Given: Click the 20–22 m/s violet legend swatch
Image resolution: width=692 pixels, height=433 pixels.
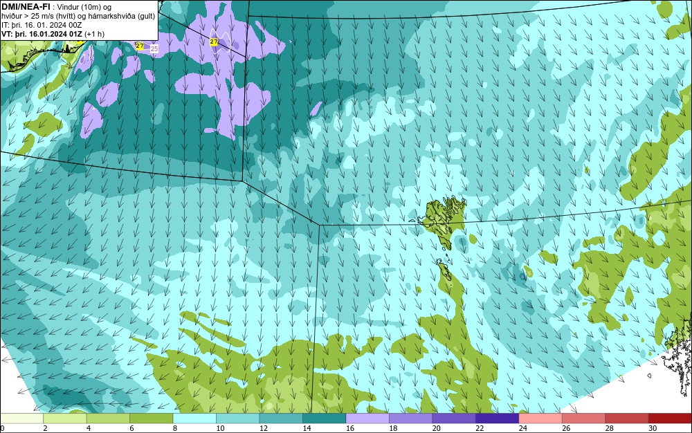Looking at the screenshot, I should (454, 418).
